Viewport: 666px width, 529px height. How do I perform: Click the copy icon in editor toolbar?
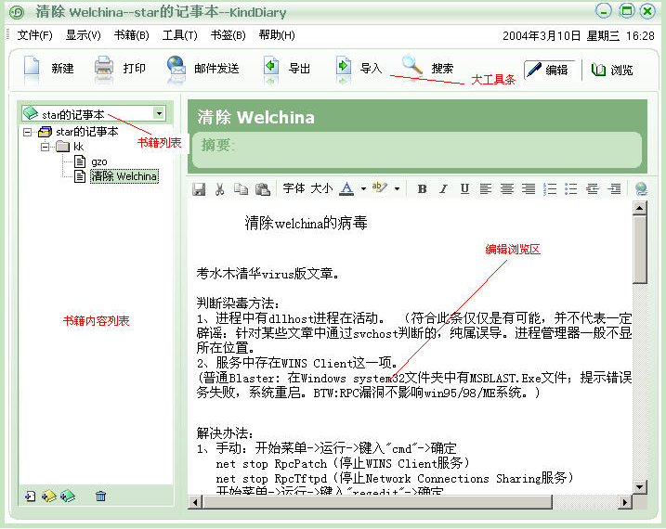(241, 189)
